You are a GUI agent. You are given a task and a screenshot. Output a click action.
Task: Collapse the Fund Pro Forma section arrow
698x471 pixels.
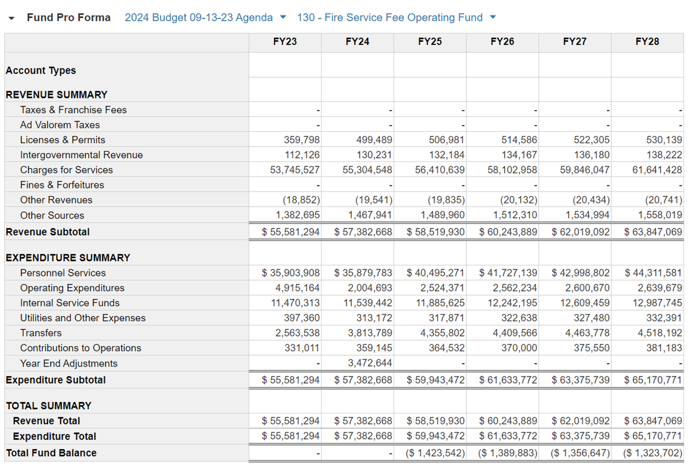pyautogui.click(x=12, y=18)
